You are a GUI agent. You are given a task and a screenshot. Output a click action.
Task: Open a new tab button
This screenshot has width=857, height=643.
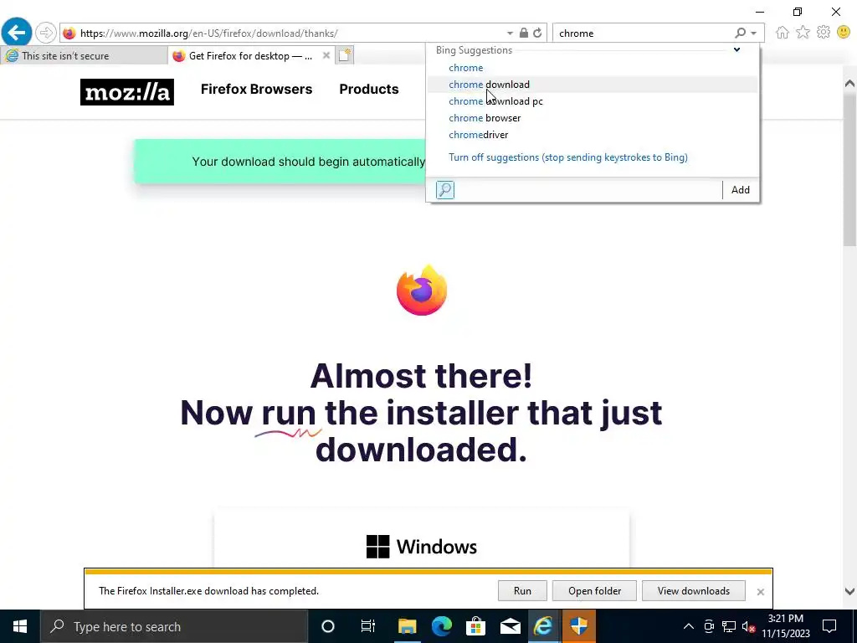pos(344,55)
